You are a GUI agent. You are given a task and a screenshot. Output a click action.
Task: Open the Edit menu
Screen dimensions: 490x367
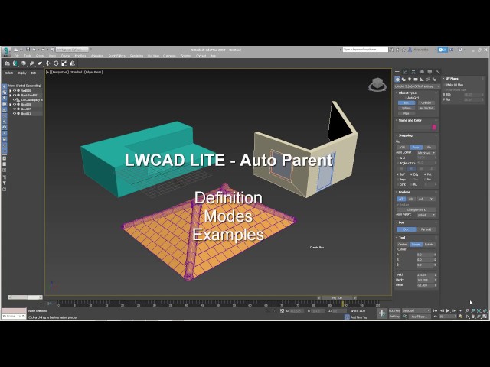pos(17,56)
